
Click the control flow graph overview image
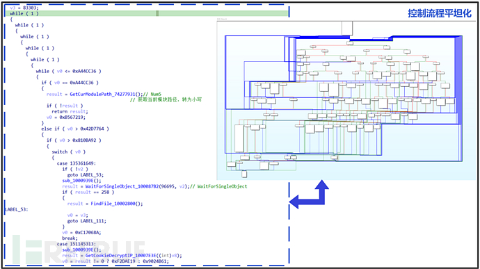346,100
